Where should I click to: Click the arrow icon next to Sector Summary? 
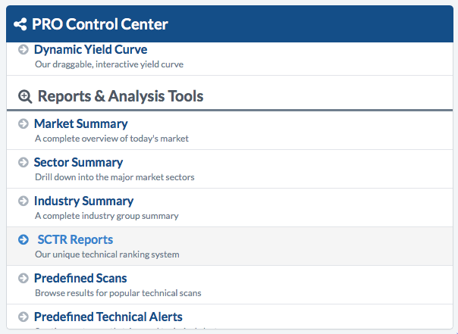(24, 162)
